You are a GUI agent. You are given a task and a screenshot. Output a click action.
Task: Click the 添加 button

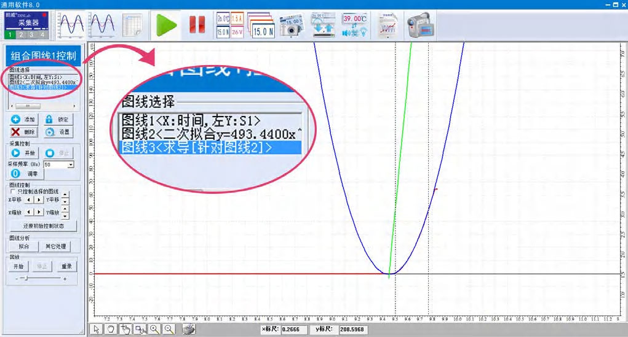tap(24, 119)
